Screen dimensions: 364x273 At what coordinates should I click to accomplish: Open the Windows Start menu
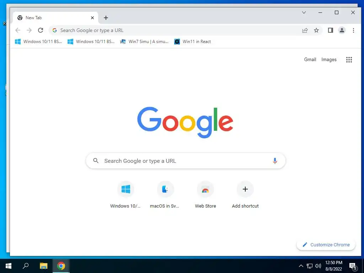click(9, 266)
